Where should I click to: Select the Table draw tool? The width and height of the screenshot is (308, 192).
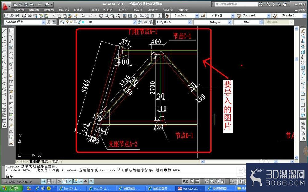click(x=4, y=120)
